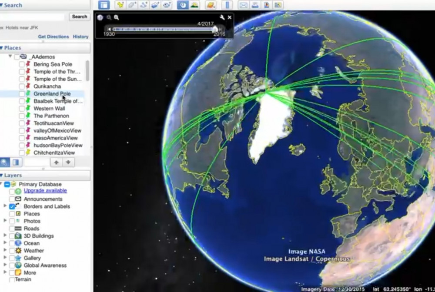Open time slider options wrench icon
The width and height of the screenshot is (435, 292).
pos(222,17)
